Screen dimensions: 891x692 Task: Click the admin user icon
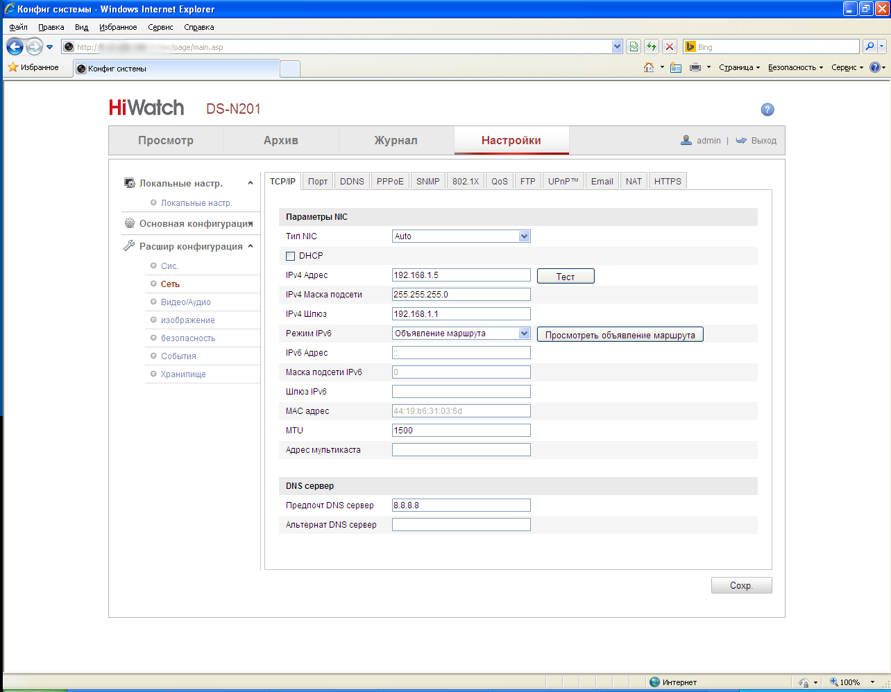[686, 140]
